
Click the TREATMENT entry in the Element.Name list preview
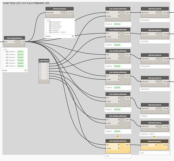coord(56,28)
